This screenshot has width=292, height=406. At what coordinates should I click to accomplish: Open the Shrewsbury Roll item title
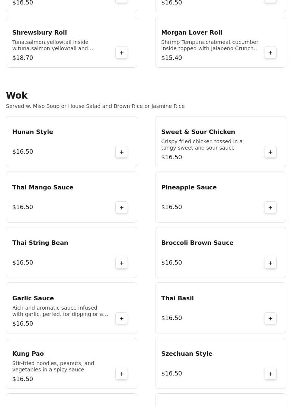pyautogui.click(x=39, y=33)
